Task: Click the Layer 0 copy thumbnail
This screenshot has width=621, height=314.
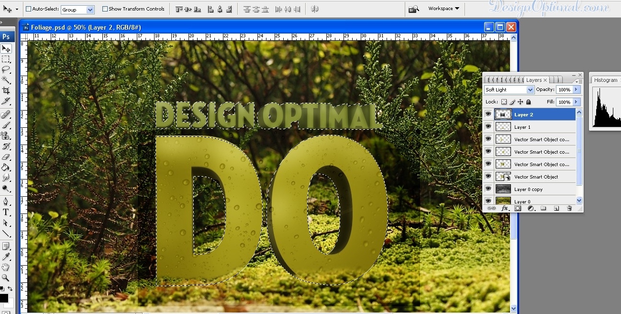Action: (503, 189)
